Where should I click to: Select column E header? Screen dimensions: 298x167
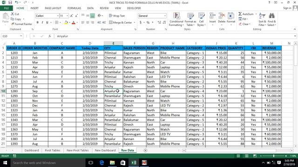[x=113, y=43]
